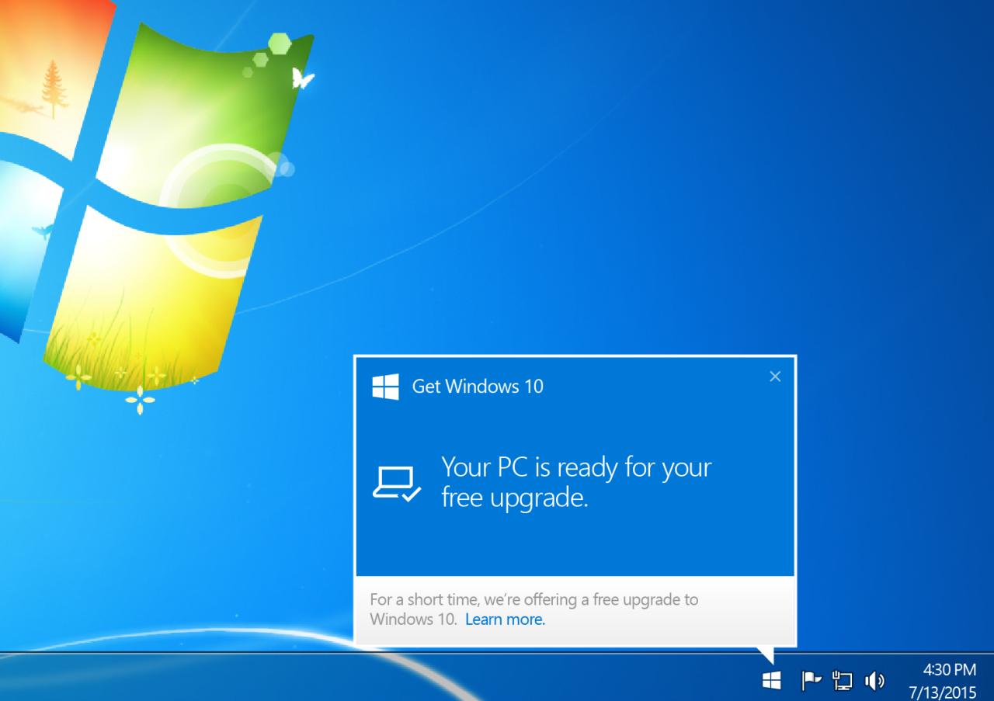The width and height of the screenshot is (994, 701).
Task: Click the volume speaker tray icon
Action: click(x=874, y=682)
